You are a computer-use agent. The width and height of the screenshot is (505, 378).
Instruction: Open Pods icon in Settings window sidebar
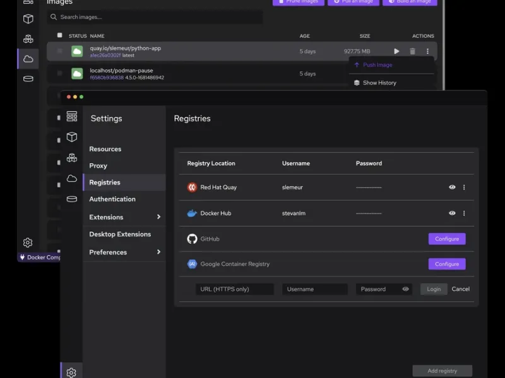[x=71, y=158]
